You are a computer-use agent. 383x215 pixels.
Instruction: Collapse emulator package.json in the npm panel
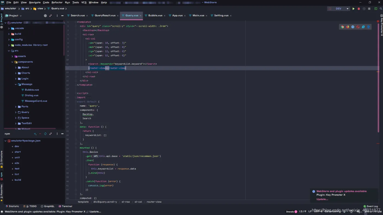pos(5,141)
